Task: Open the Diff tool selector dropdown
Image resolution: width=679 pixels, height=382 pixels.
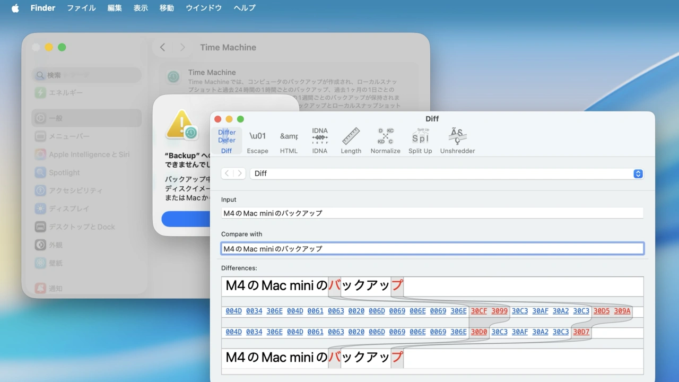Action: click(638, 173)
